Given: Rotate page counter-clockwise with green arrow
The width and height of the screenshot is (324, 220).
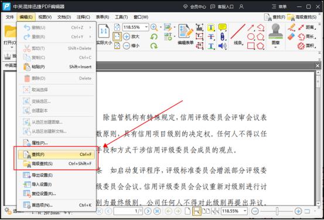Looking at the screenshot, I should pyautogui.click(x=154, y=37).
